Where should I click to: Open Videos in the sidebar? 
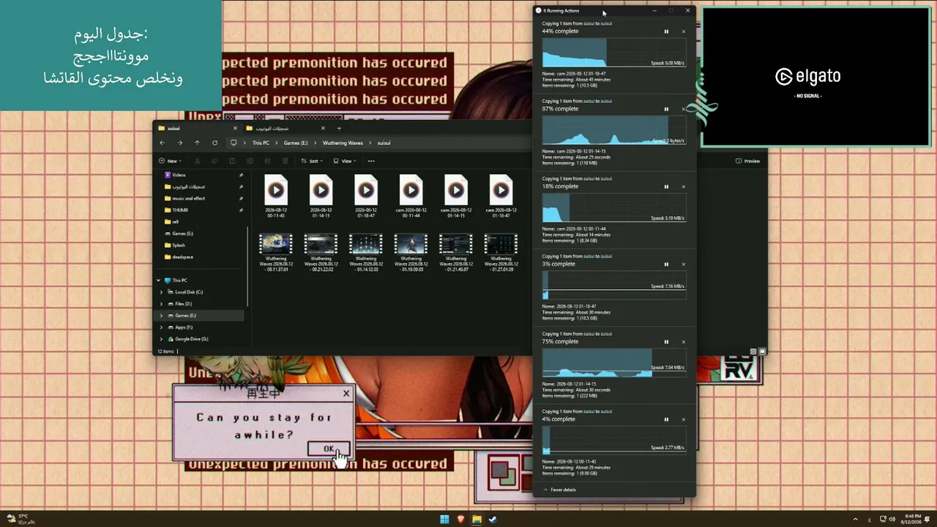click(x=179, y=175)
